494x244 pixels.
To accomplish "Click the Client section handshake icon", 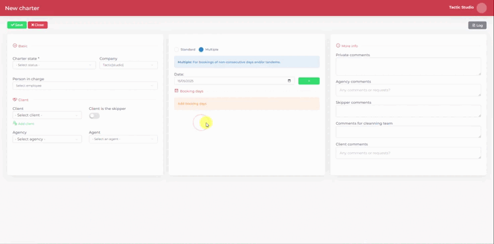I will [15, 99].
